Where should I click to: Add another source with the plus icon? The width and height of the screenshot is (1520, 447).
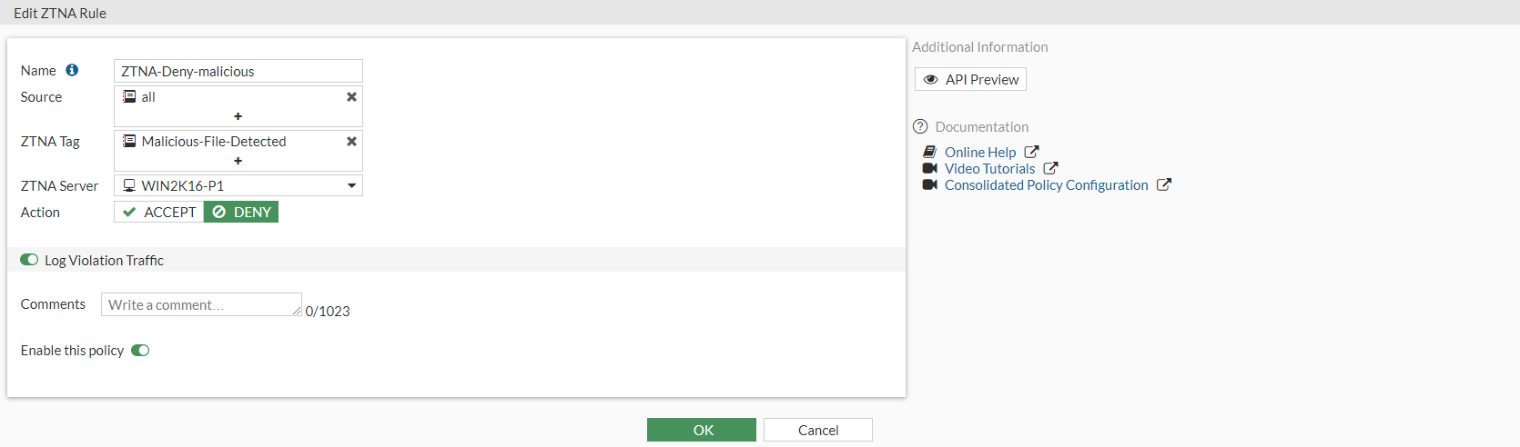[238, 116]
